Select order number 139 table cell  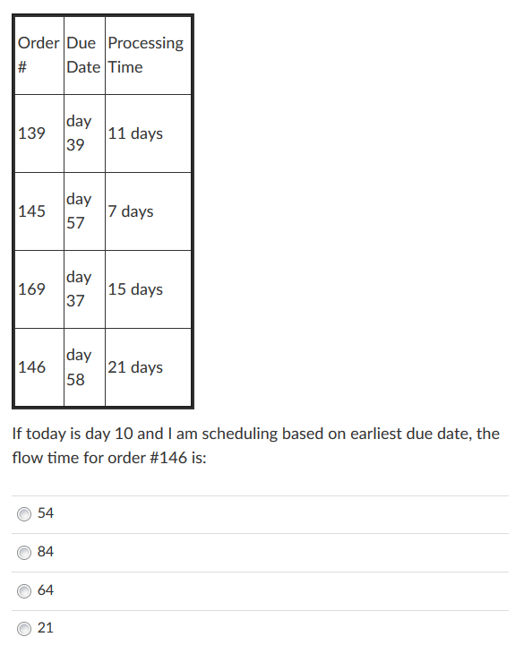pyautogui.click(x=39, y=133)
